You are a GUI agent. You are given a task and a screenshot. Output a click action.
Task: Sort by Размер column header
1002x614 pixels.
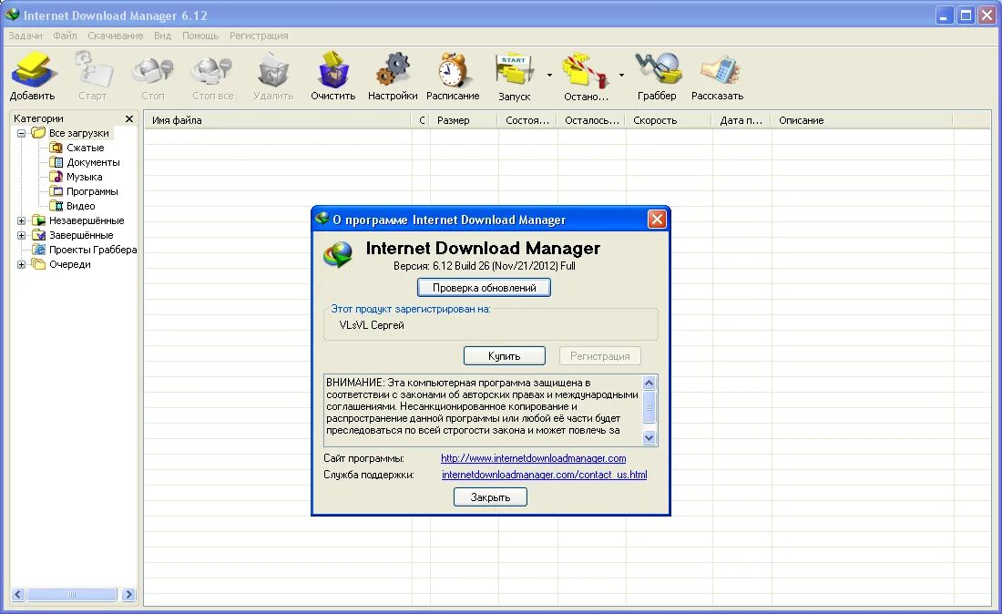(463, 120)
